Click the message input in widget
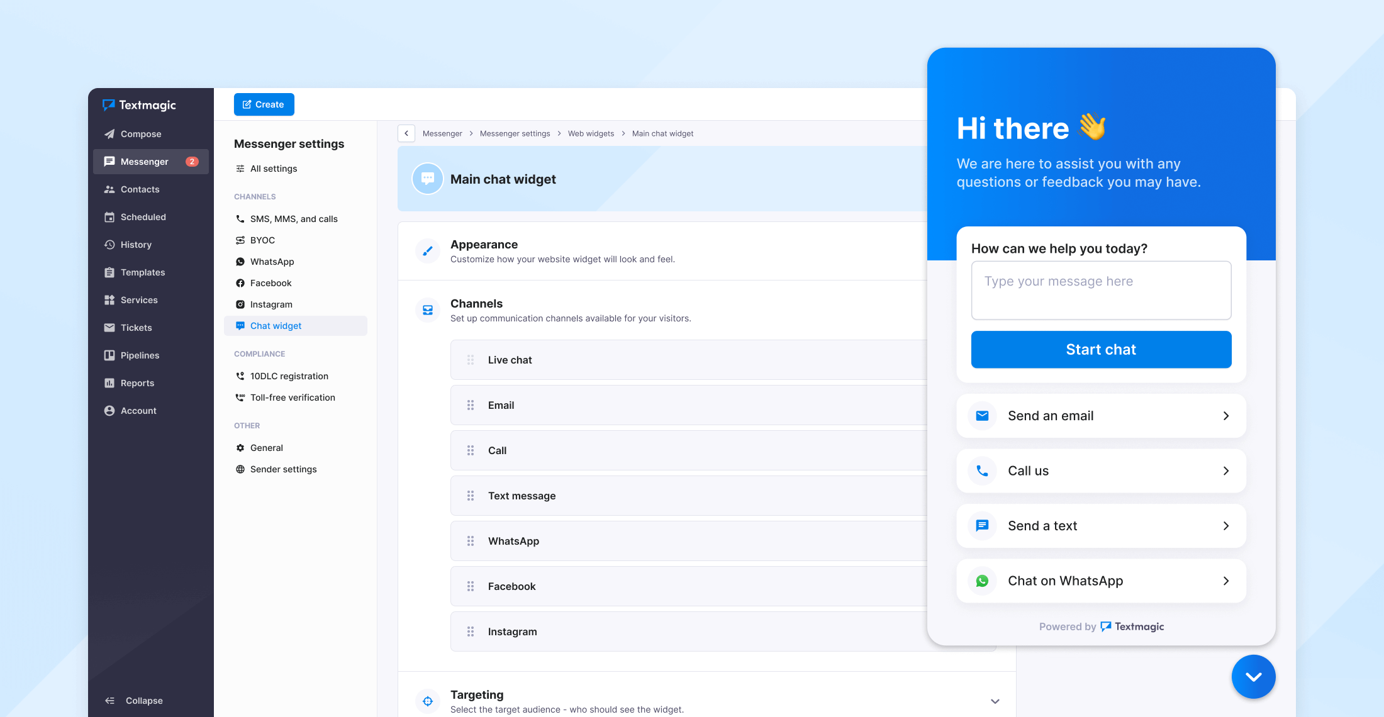This screenshot has width=1384, height=717. pyautogui.click(x=1101, y=291)
